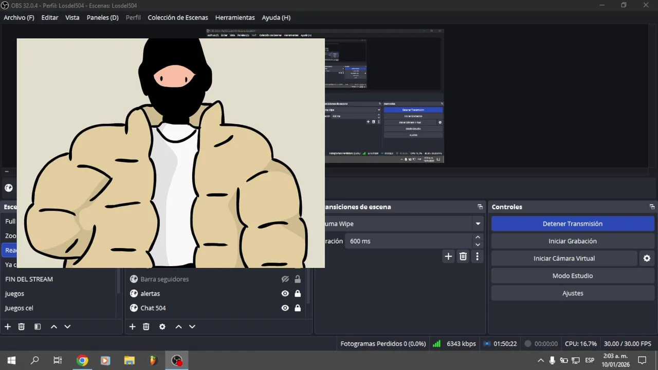Click browser source icon of alertas
The height and width of the screenshot is (370, 658).
tap(134, 293)
